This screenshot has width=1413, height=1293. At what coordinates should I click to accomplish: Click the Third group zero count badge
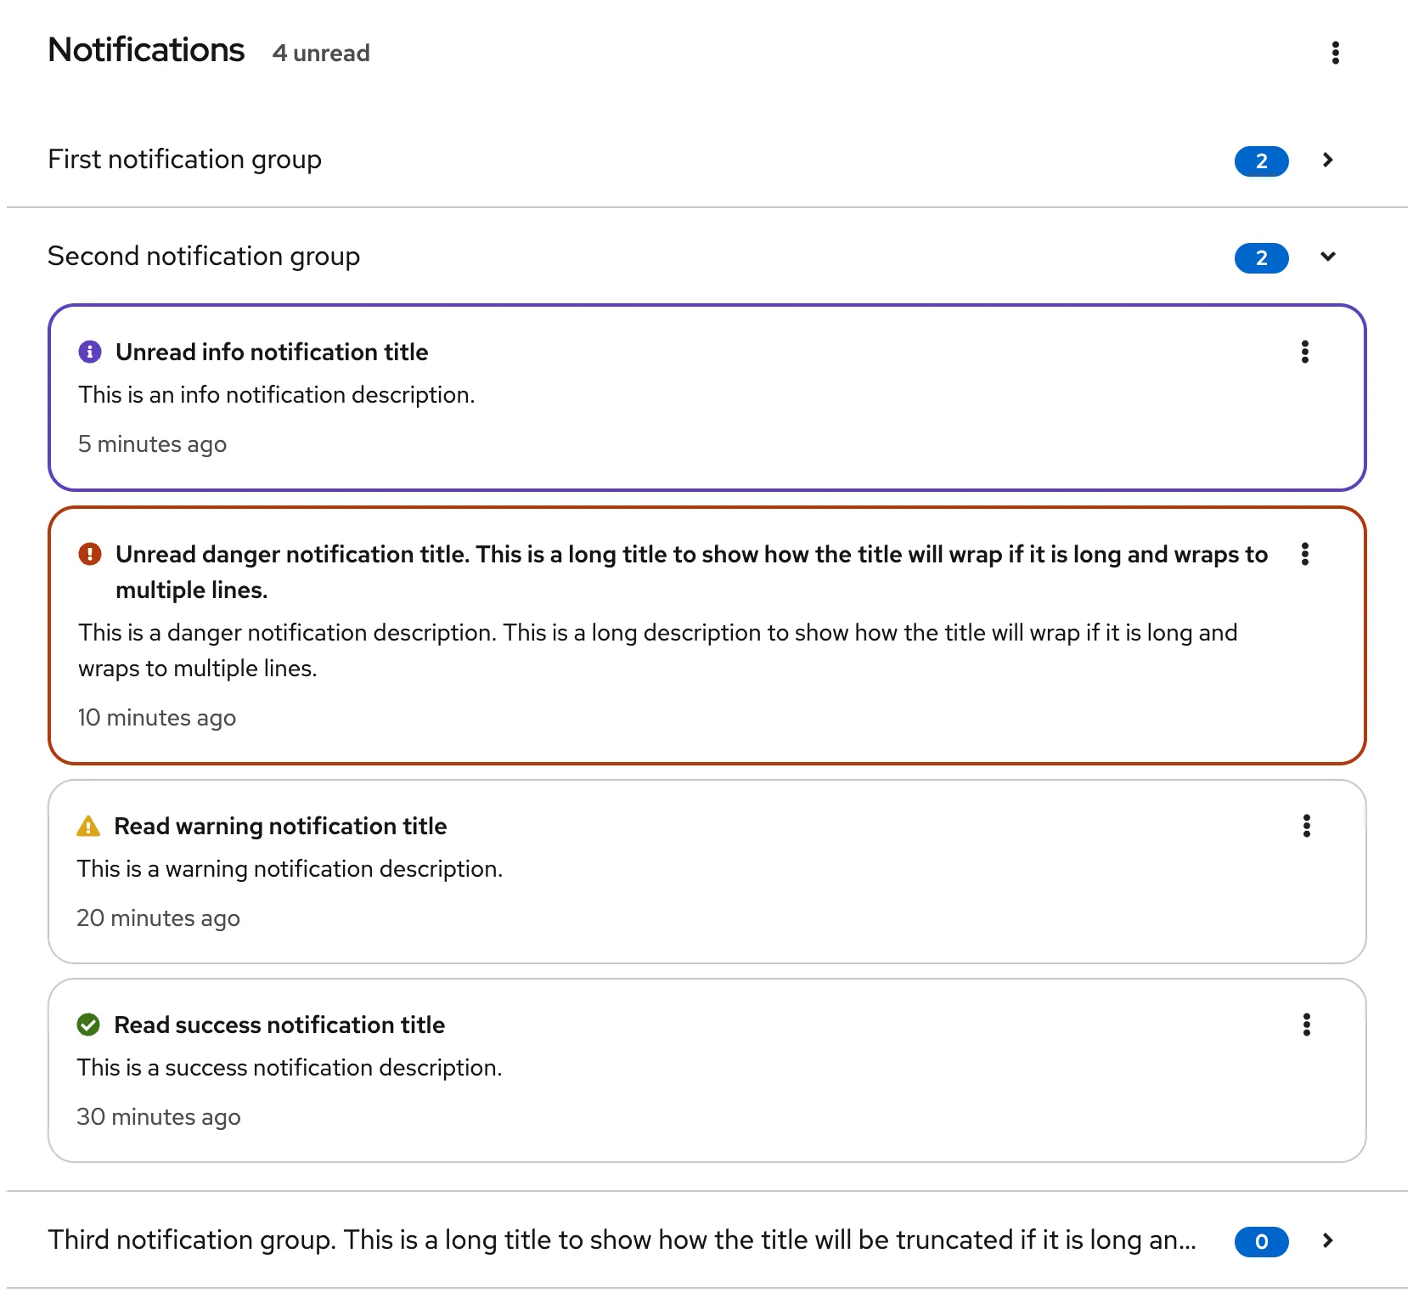coord(1261,1241)
